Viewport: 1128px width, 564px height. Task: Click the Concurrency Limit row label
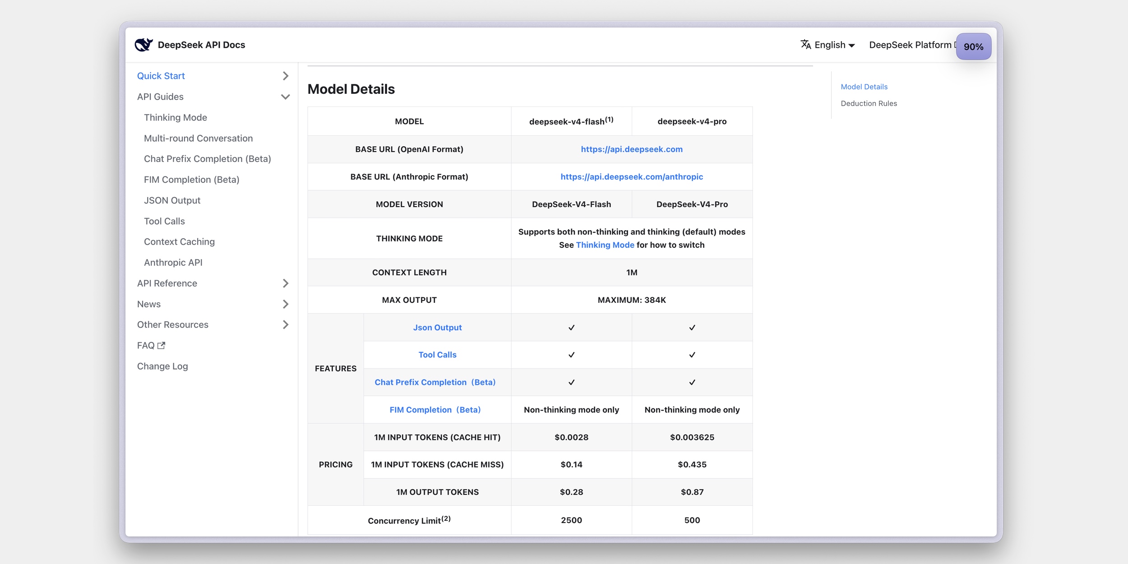tap(409, 520)
